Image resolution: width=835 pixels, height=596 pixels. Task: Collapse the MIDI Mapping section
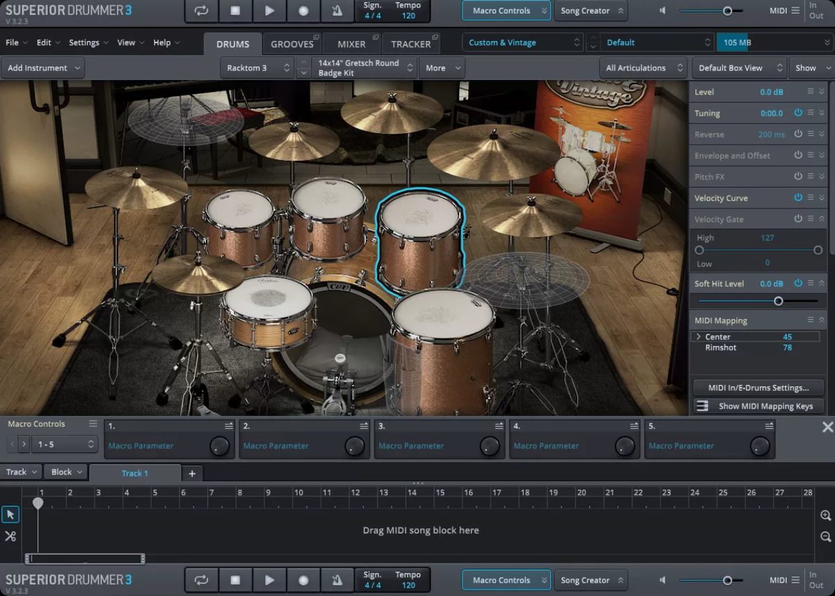(x=822, y=320)
